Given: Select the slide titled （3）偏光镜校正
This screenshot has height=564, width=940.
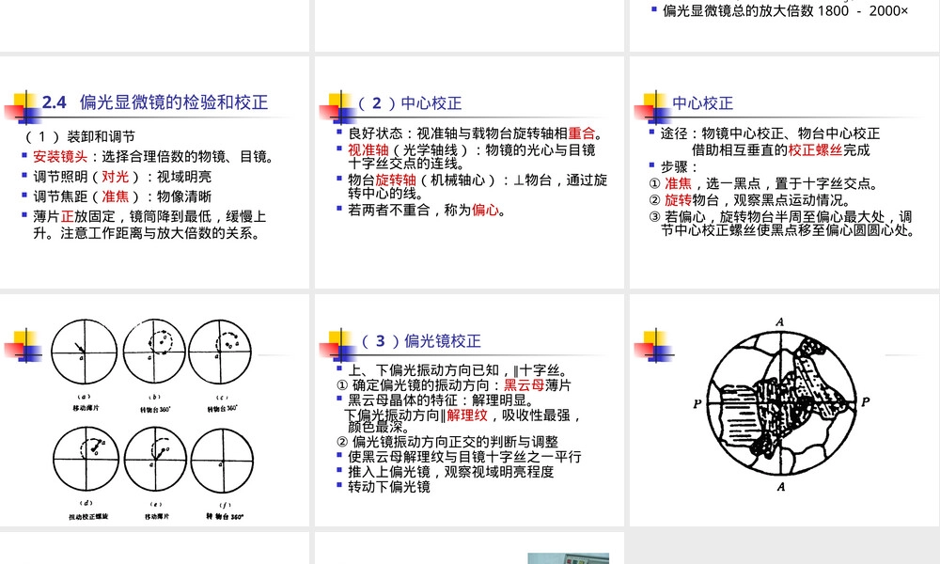Looking at the screenshot, I should click(469, 410).
